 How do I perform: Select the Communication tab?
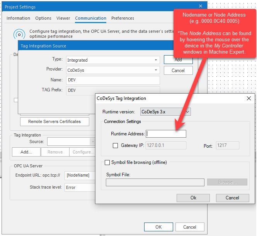[x=91, y=18]
